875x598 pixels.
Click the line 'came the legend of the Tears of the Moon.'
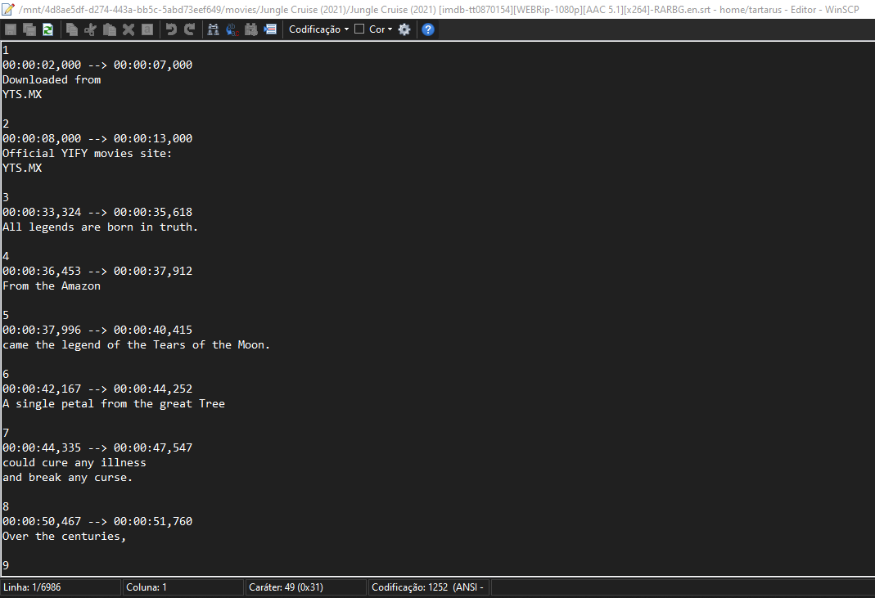click(x=136, y=344)
